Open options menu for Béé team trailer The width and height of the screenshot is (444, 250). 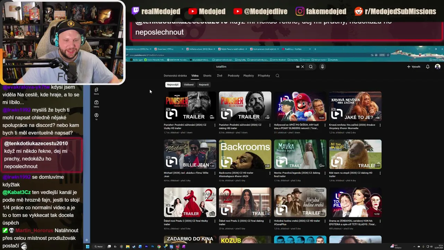pos(380,173)
